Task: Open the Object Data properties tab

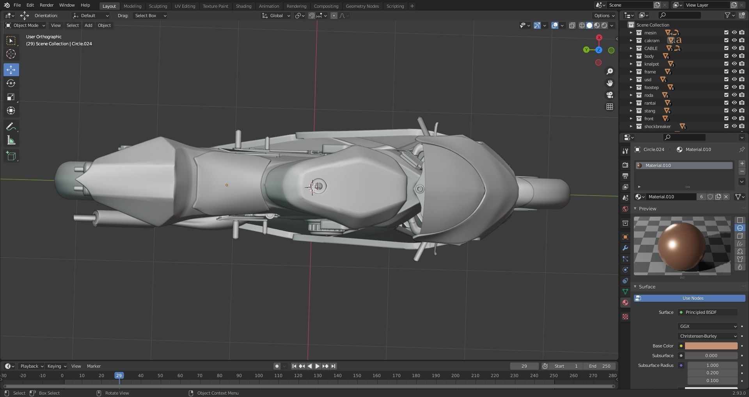Action: pos(625,292)
